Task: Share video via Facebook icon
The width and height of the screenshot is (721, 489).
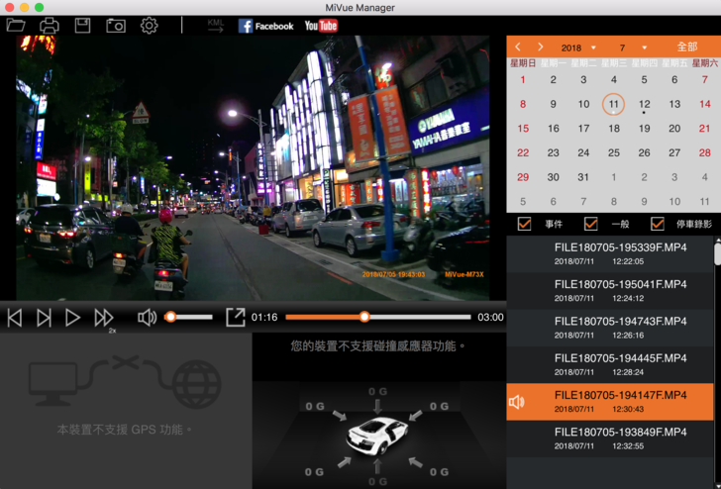Action: [265, 26]
